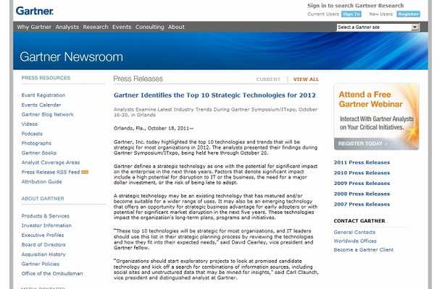Viewport: 442px width, 289px height.
Task: Open General Contacts link
Action: pos(354,232)
